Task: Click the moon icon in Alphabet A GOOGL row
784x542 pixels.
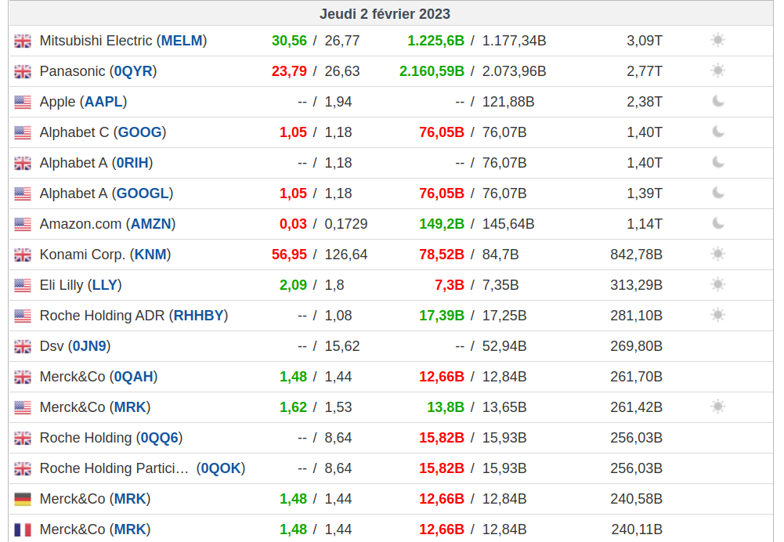Action: point(718,193)
